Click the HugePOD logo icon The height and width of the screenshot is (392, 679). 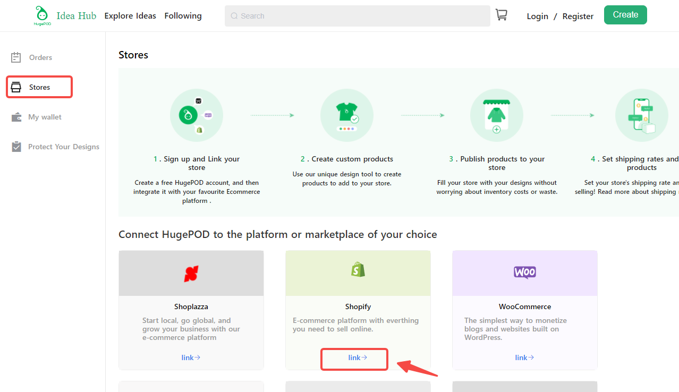coord(41,15)
